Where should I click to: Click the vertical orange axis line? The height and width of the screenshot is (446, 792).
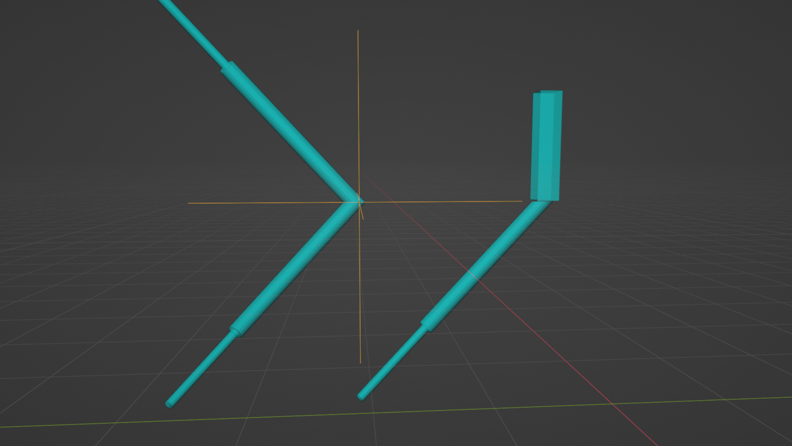(358, 93)
